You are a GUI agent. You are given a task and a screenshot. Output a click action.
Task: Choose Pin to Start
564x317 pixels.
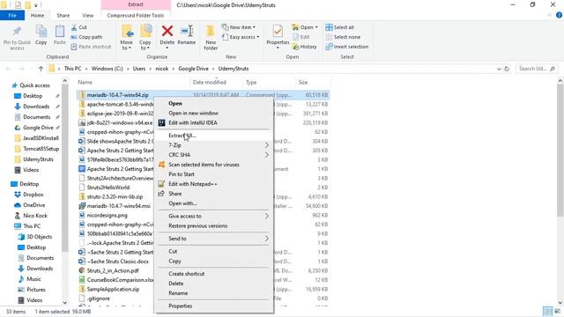click(213, 174)
